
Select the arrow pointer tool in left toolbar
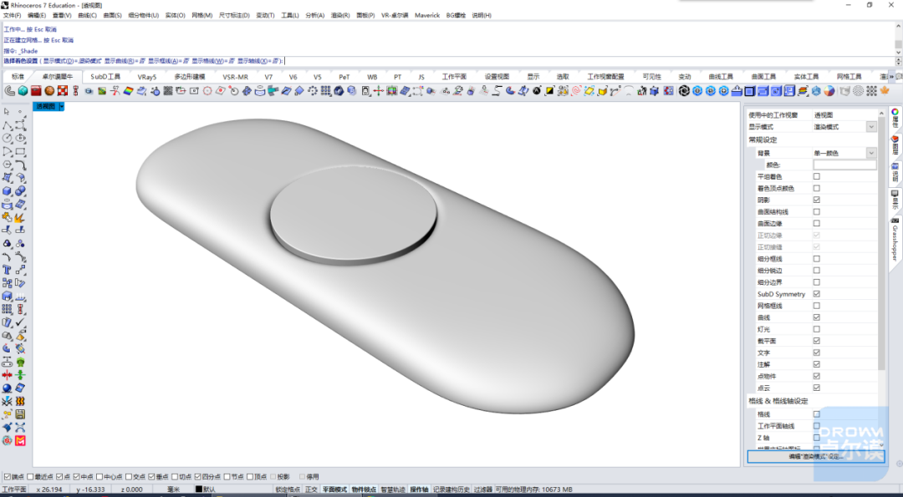click(x=7, y=112)
